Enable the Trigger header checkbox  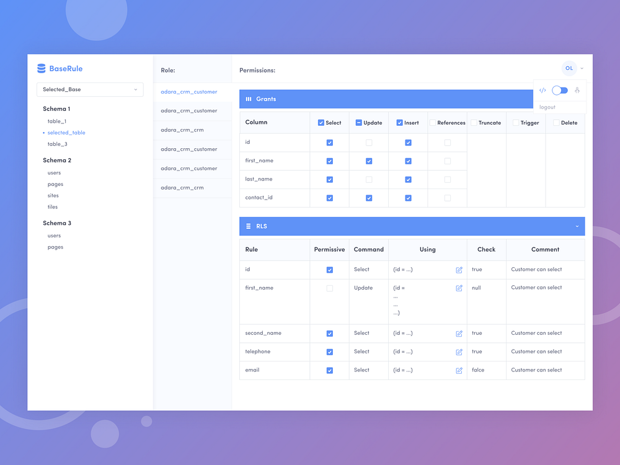tap(516, 123)
